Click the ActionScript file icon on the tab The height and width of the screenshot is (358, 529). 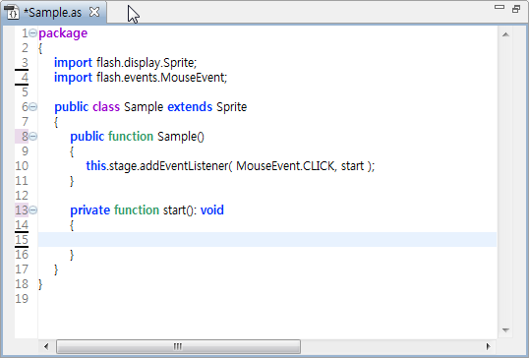[12, 12]
